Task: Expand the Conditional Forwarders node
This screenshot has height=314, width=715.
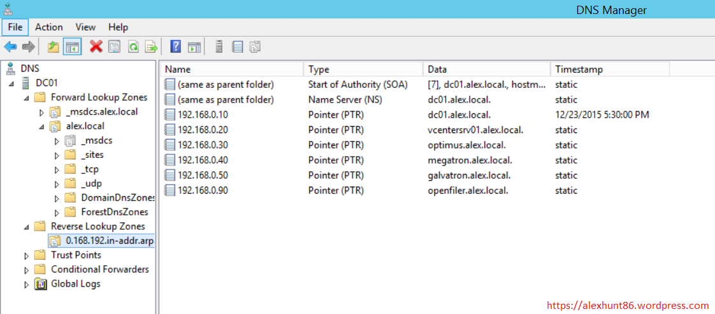Action: pyautogui.click(x=27, y=270)
